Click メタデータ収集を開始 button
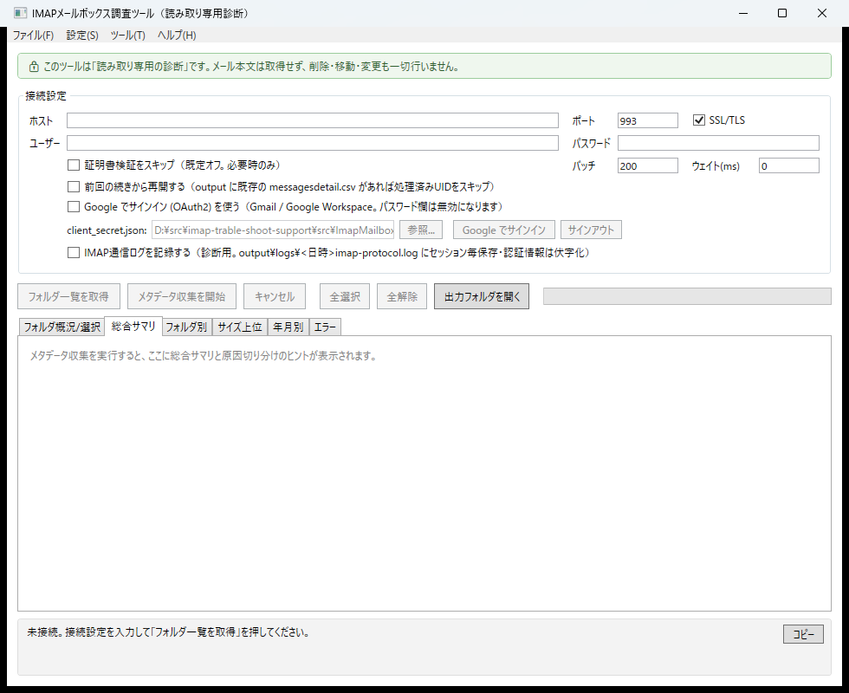Image resolution: width=849 pixels, height=693 pixels. [x=181, y=296]
